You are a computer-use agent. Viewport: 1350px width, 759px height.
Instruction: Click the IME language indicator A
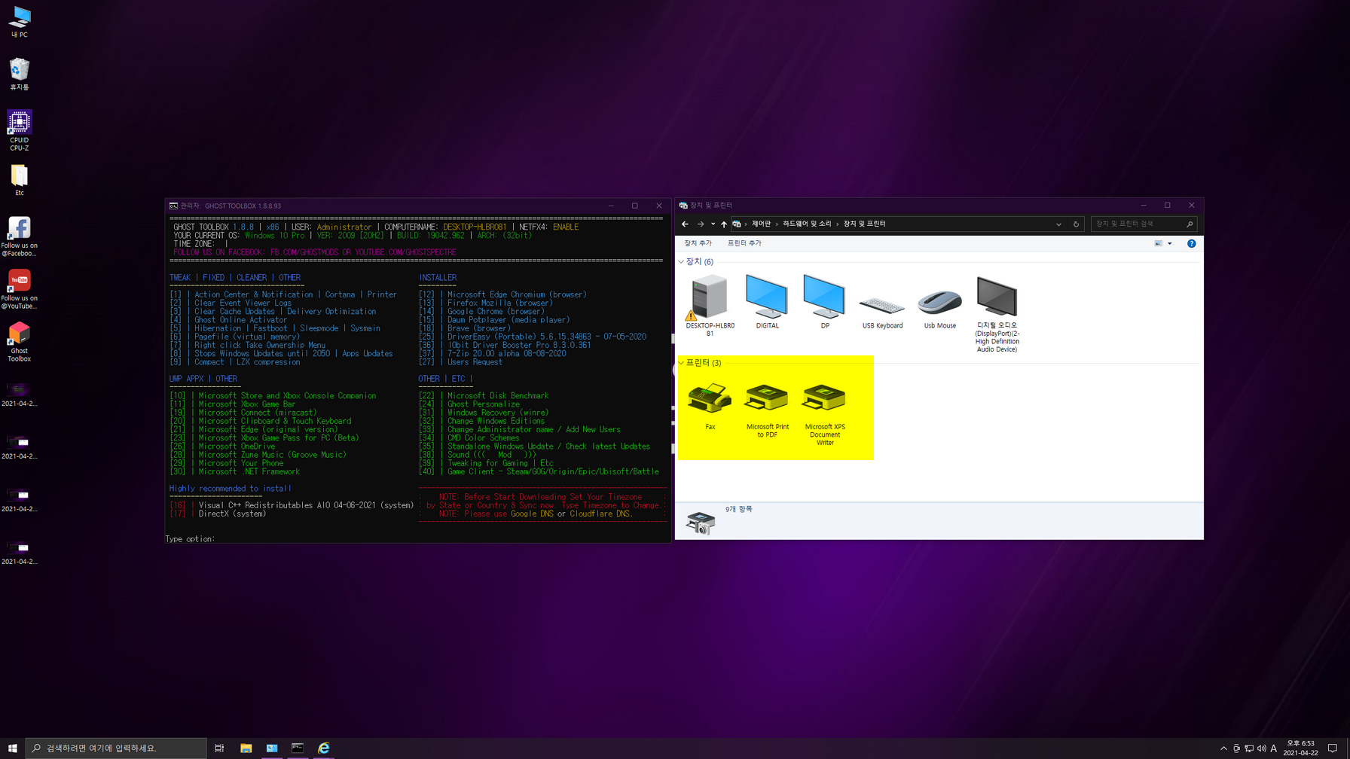tap(1274, 748)
